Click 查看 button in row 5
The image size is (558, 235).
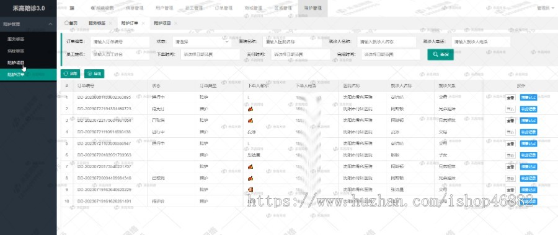coord(510,143)
